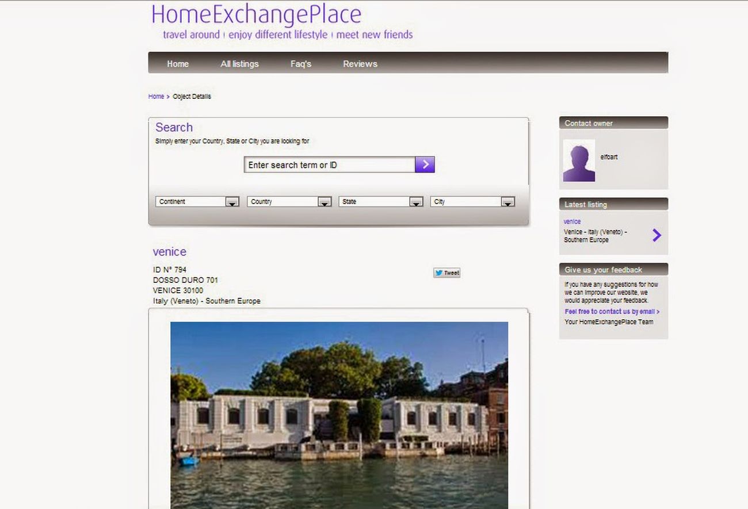Click the purple search arrow button
This screenshot has height=509, width=748.
click(x=425, y=164)
